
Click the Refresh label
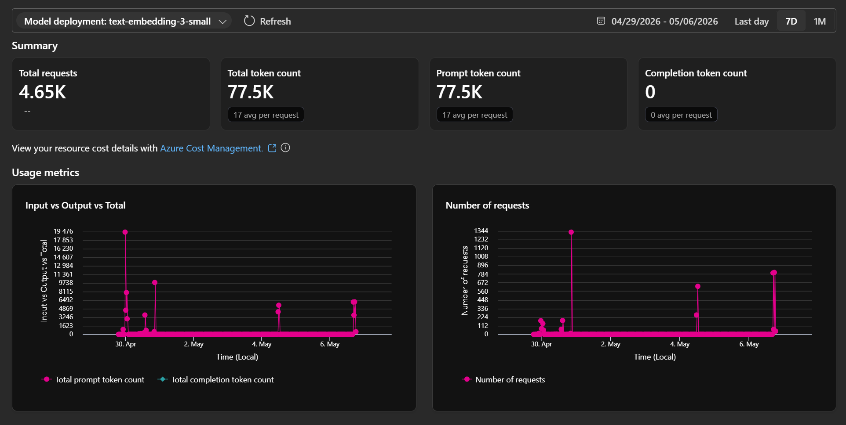(275, 21)
